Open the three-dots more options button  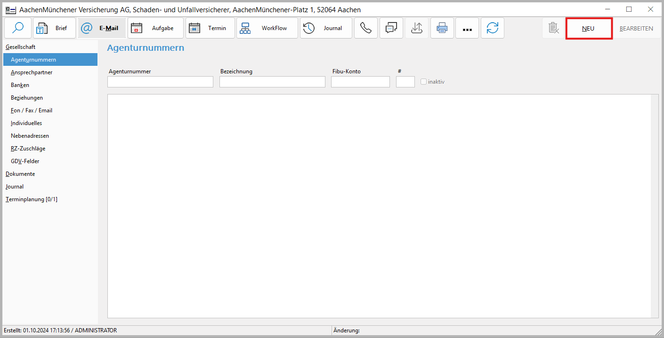click(x=467, y=28)
